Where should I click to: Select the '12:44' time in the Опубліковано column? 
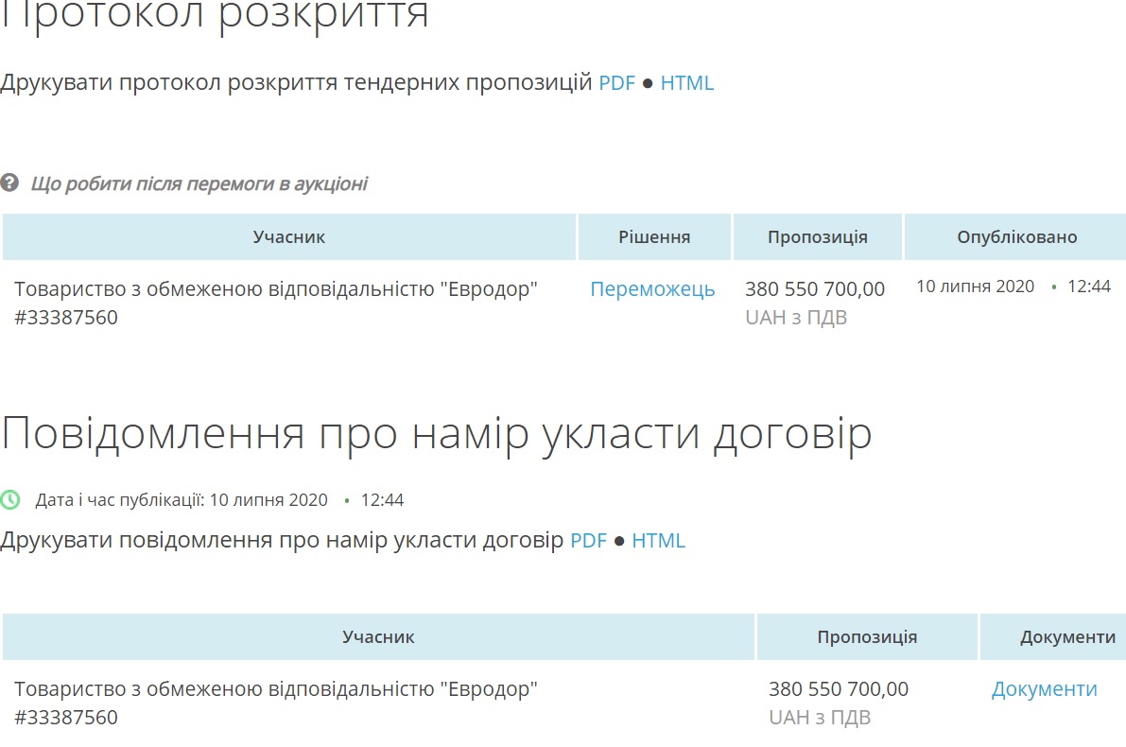(1089, 287)
